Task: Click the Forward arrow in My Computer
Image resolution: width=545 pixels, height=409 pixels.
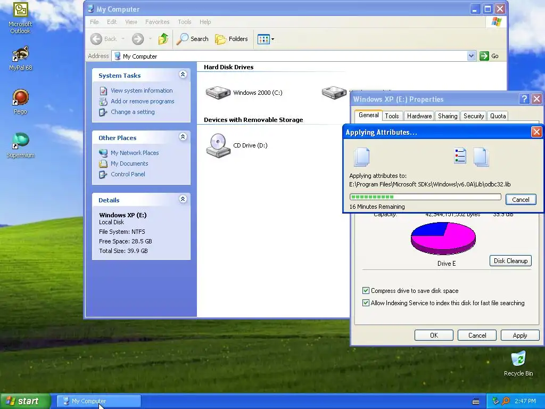Action: (138, 39)
